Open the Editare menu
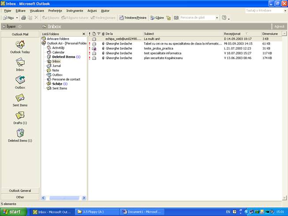This screenshot has height=216, width=288. pos(21,11)
